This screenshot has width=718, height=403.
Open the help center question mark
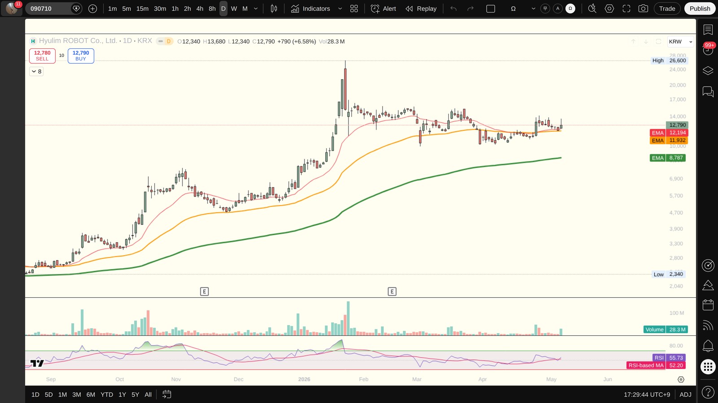[x=708, y=393]
